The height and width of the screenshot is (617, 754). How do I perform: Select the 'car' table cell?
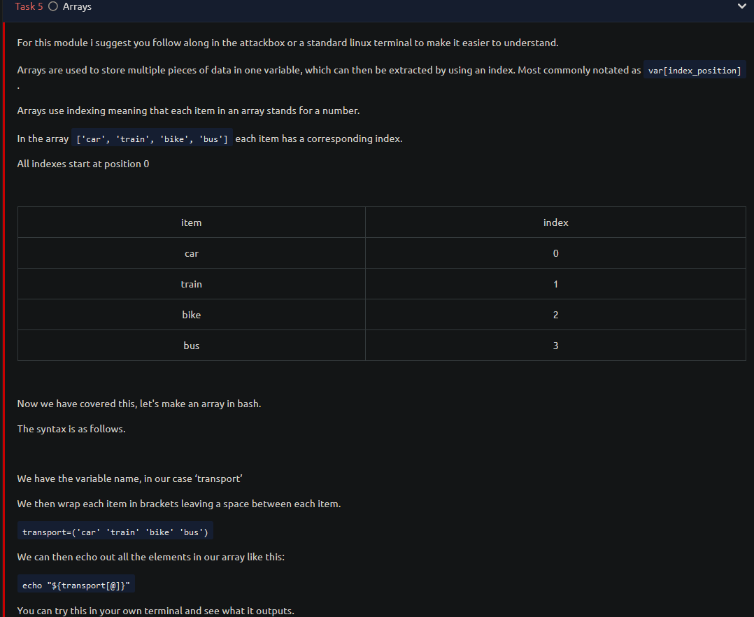point(192,253)
